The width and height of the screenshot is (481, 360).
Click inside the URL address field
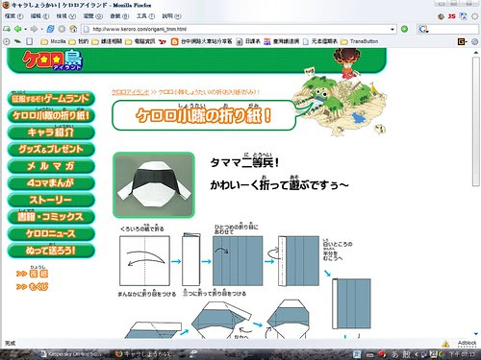click(239, 29)
